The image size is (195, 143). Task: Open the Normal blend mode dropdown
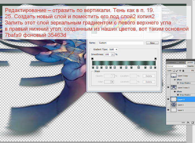(177, 66)
